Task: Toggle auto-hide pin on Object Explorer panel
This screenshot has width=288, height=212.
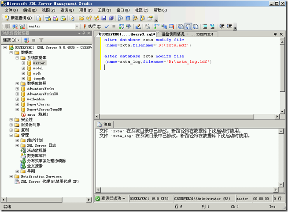Action: 84,33
